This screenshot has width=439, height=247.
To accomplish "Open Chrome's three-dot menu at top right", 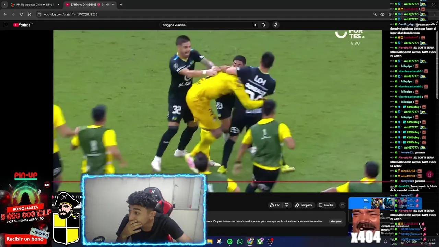I will click(x=434, y=14).
